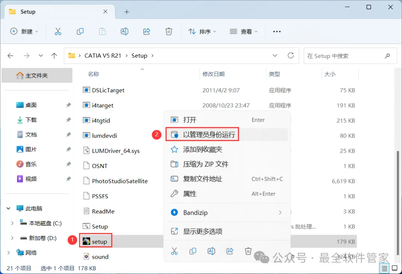Click chevron after Setup in address bar
The image size is (402, 274).
(152, 55)
